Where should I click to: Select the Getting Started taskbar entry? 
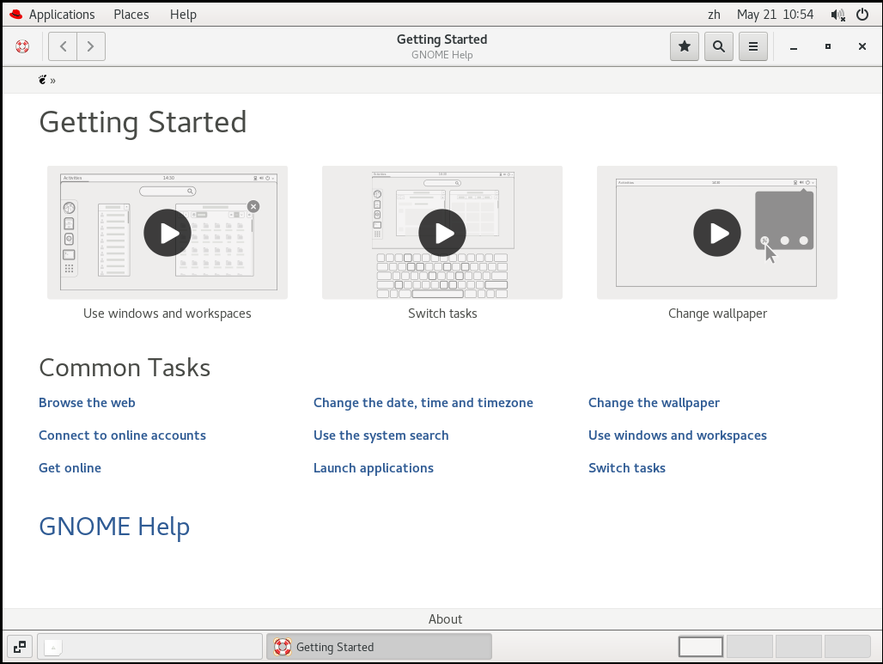(x=379, y=647)
